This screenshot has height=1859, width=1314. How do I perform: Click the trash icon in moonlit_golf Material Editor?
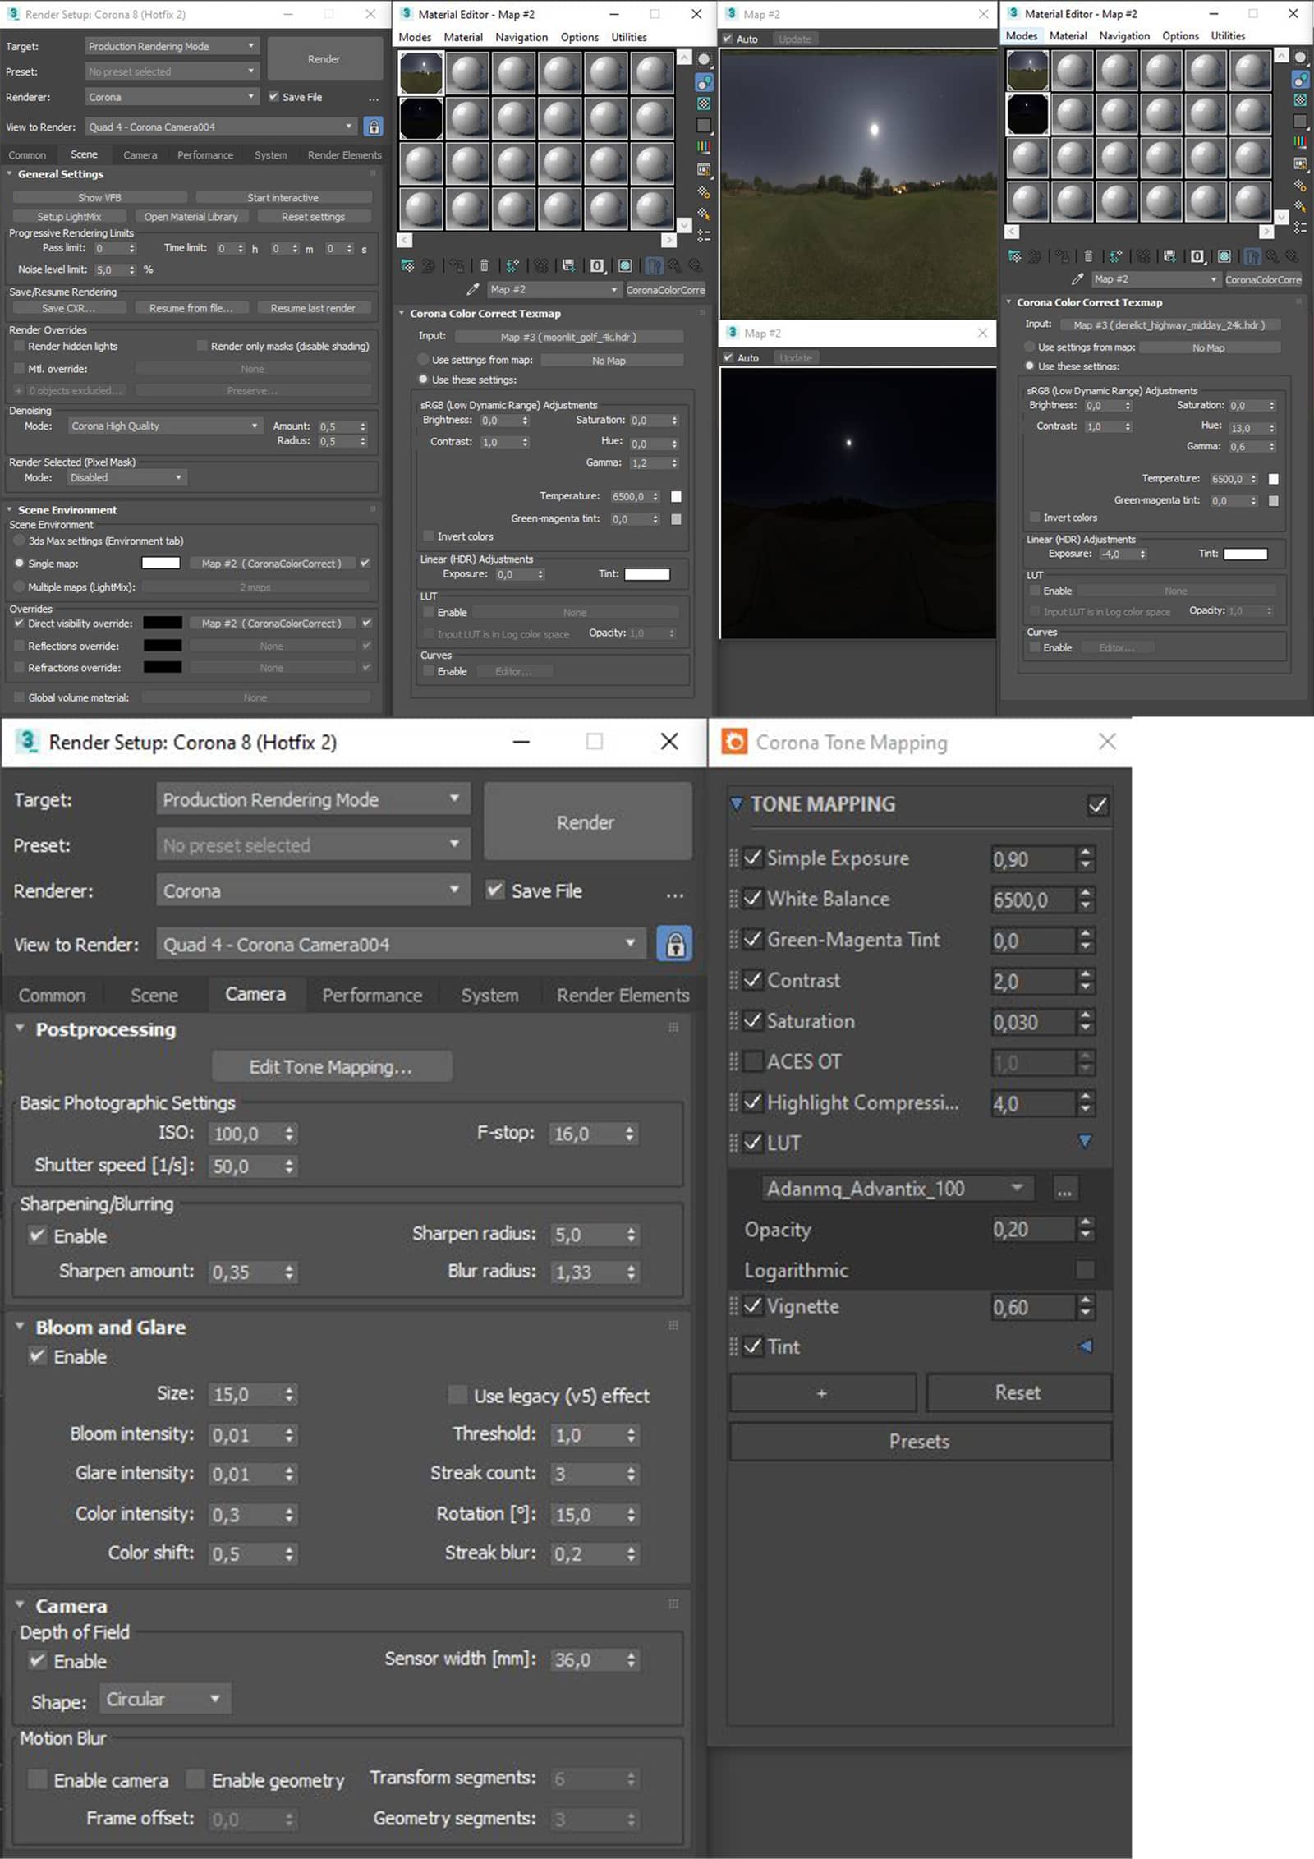coord(484,266)
